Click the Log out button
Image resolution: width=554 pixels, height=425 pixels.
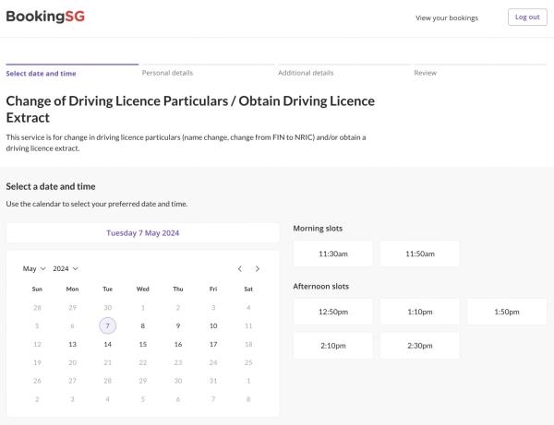point(527,17)
